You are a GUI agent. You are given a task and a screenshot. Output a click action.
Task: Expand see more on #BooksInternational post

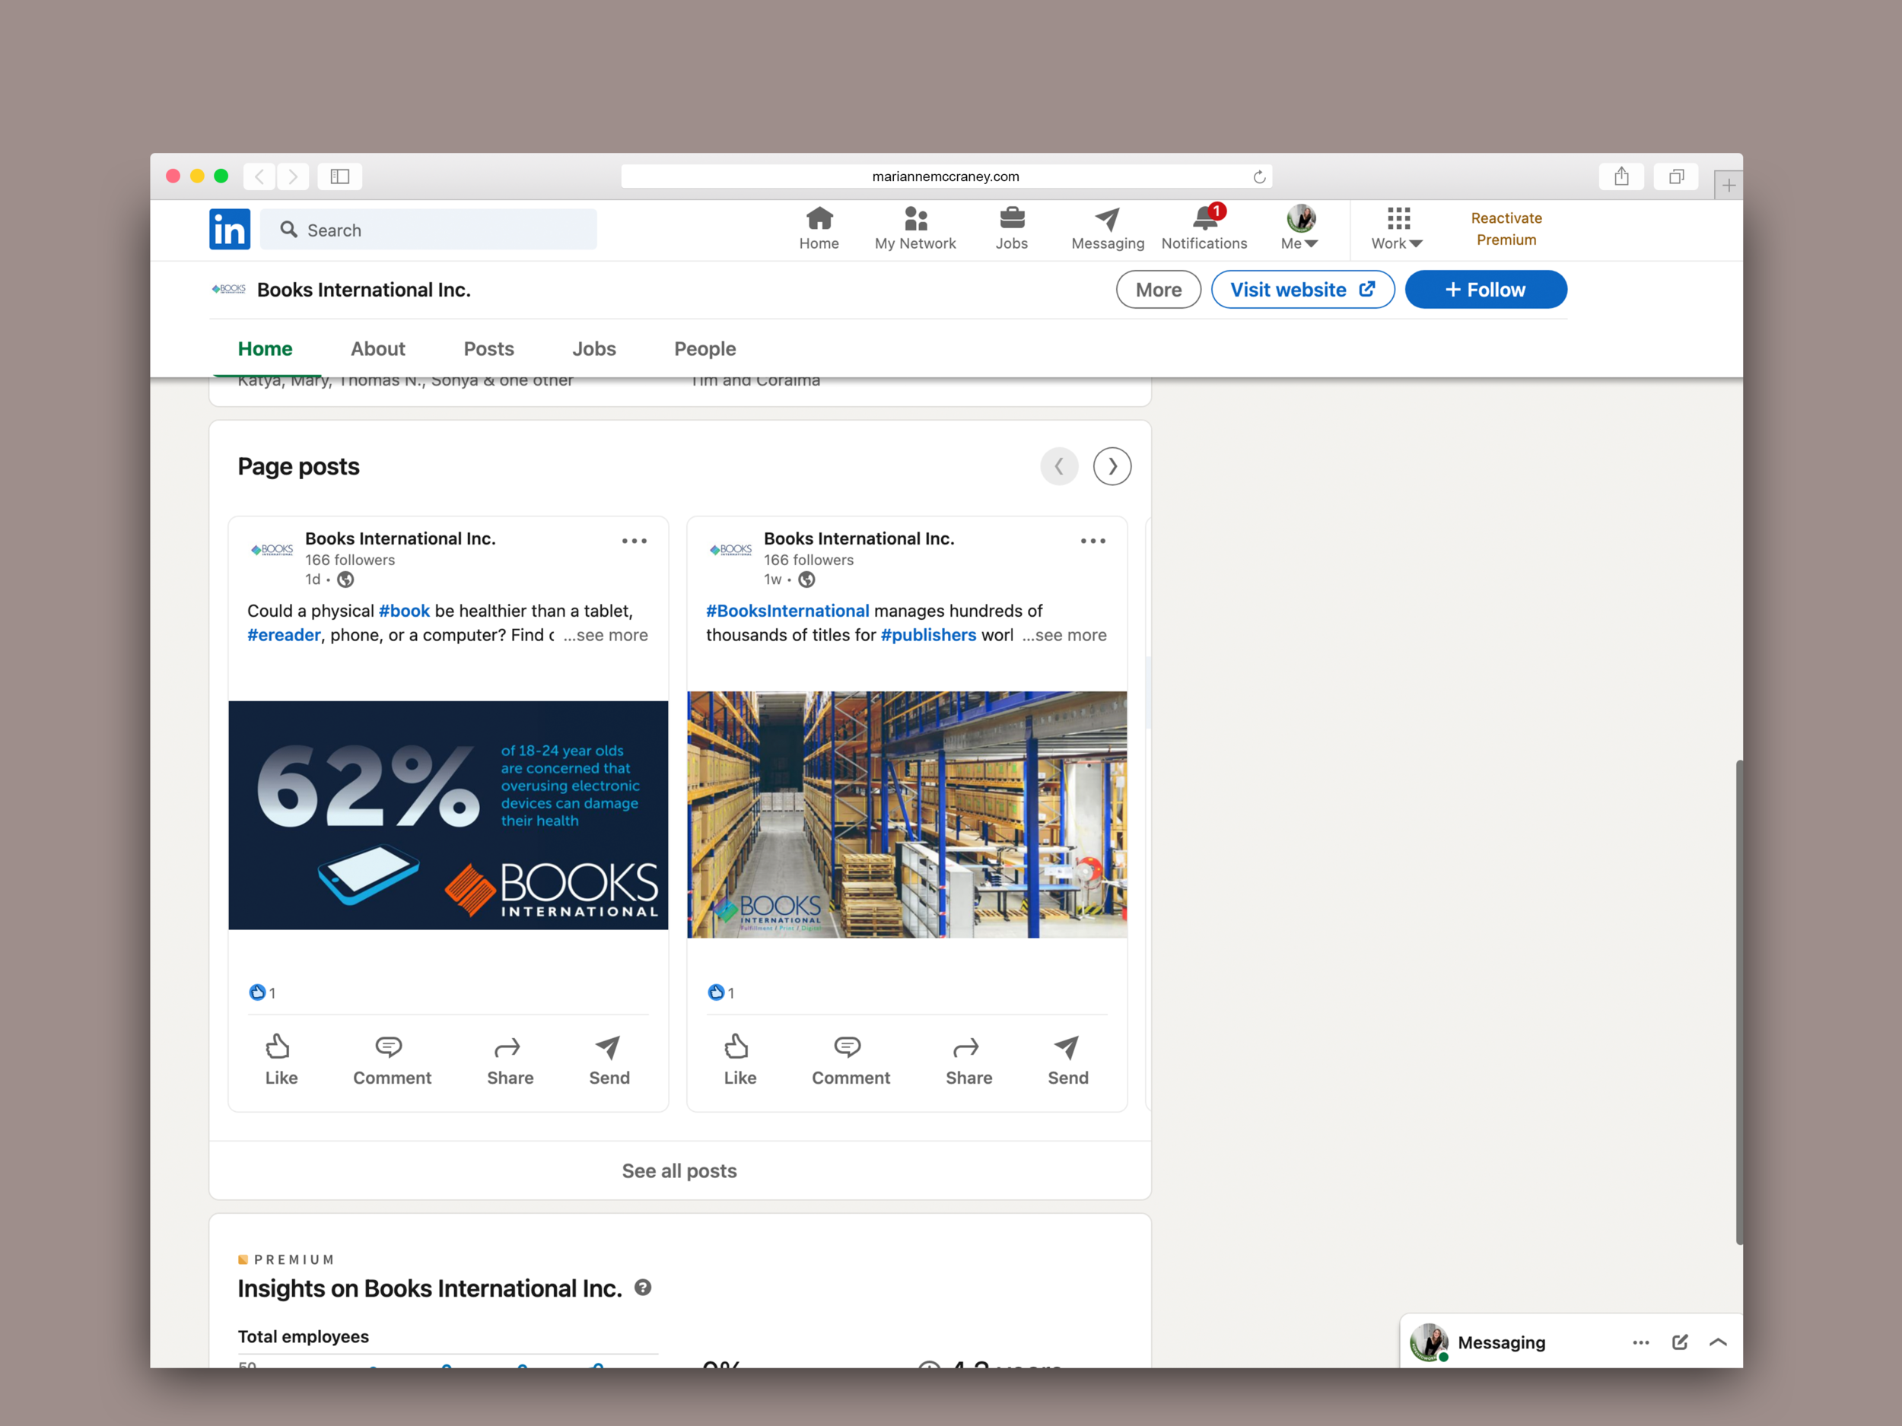point(1064,635)
